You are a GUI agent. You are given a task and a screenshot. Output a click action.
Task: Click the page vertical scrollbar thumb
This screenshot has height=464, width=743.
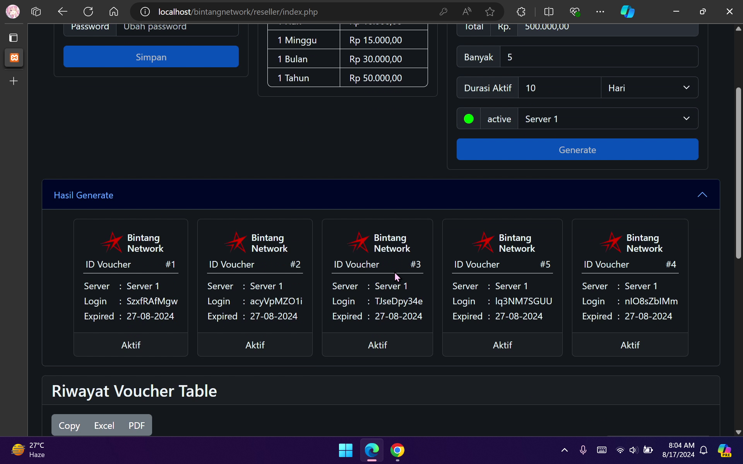pyautogui.click(x=738, y=173)
